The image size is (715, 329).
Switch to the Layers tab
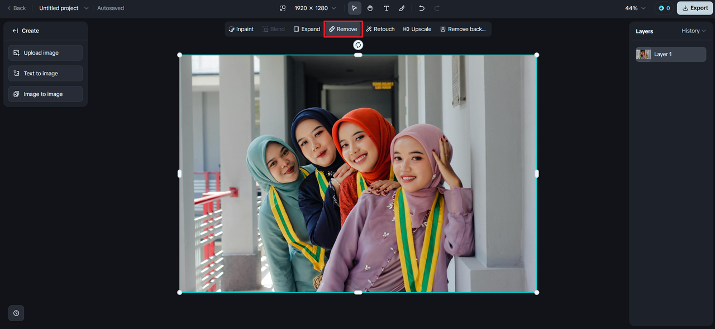coord(644,31)
